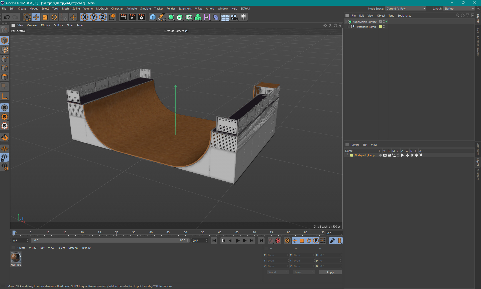Toggle Skatepark_Ramp layer lock

click(398, 155)
